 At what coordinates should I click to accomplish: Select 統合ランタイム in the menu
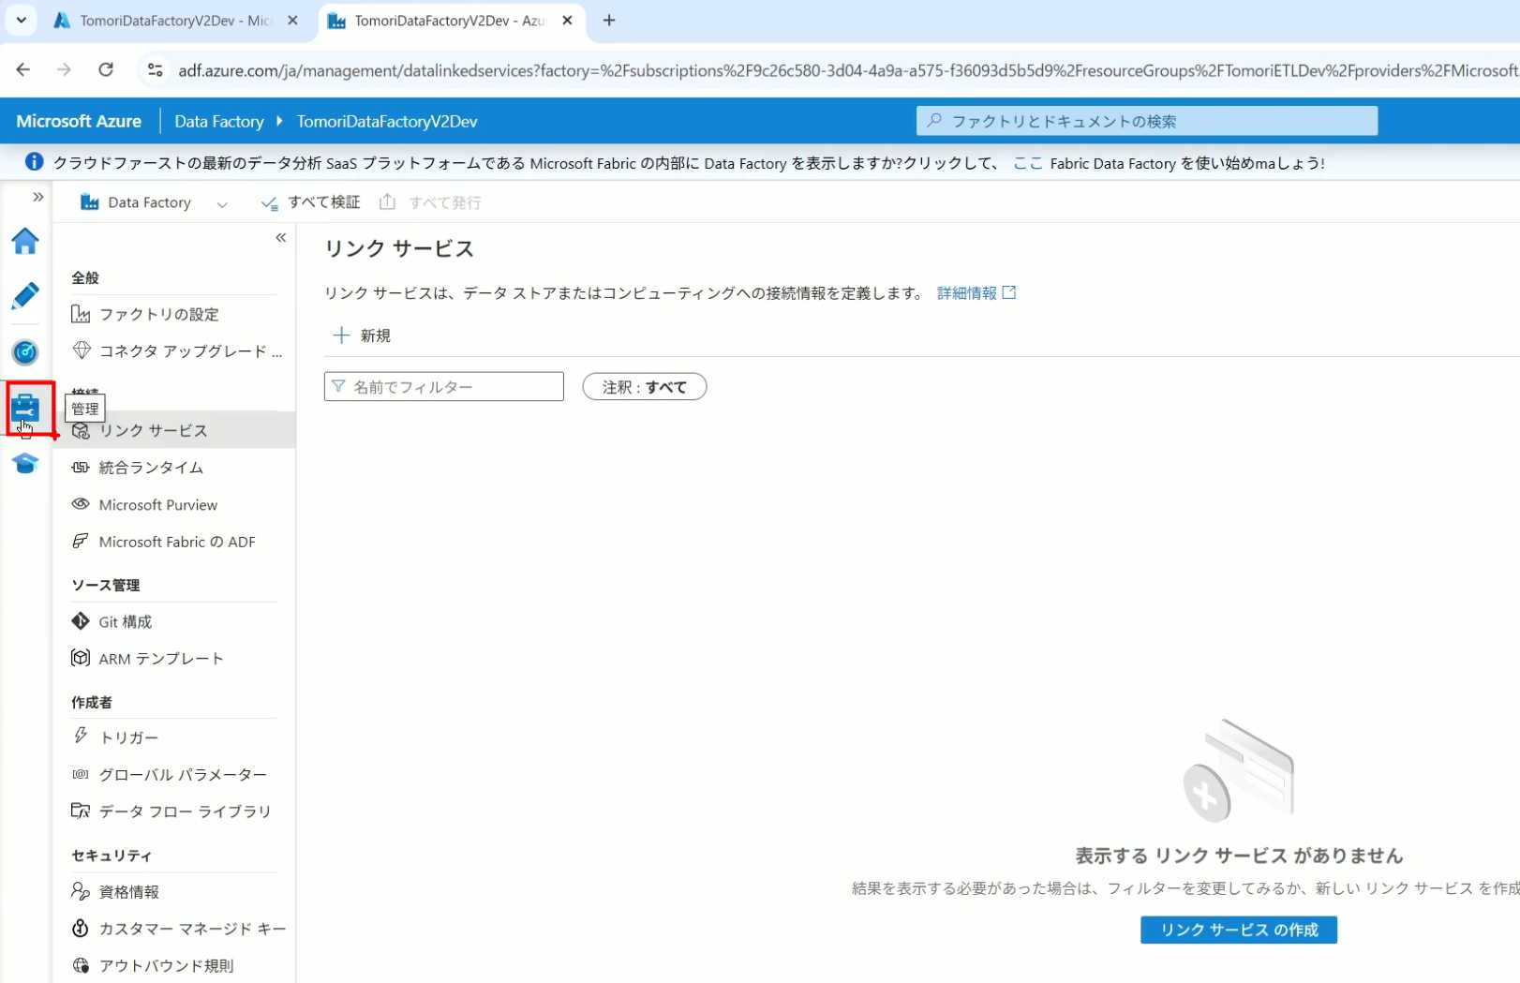(x=151, y=468)
